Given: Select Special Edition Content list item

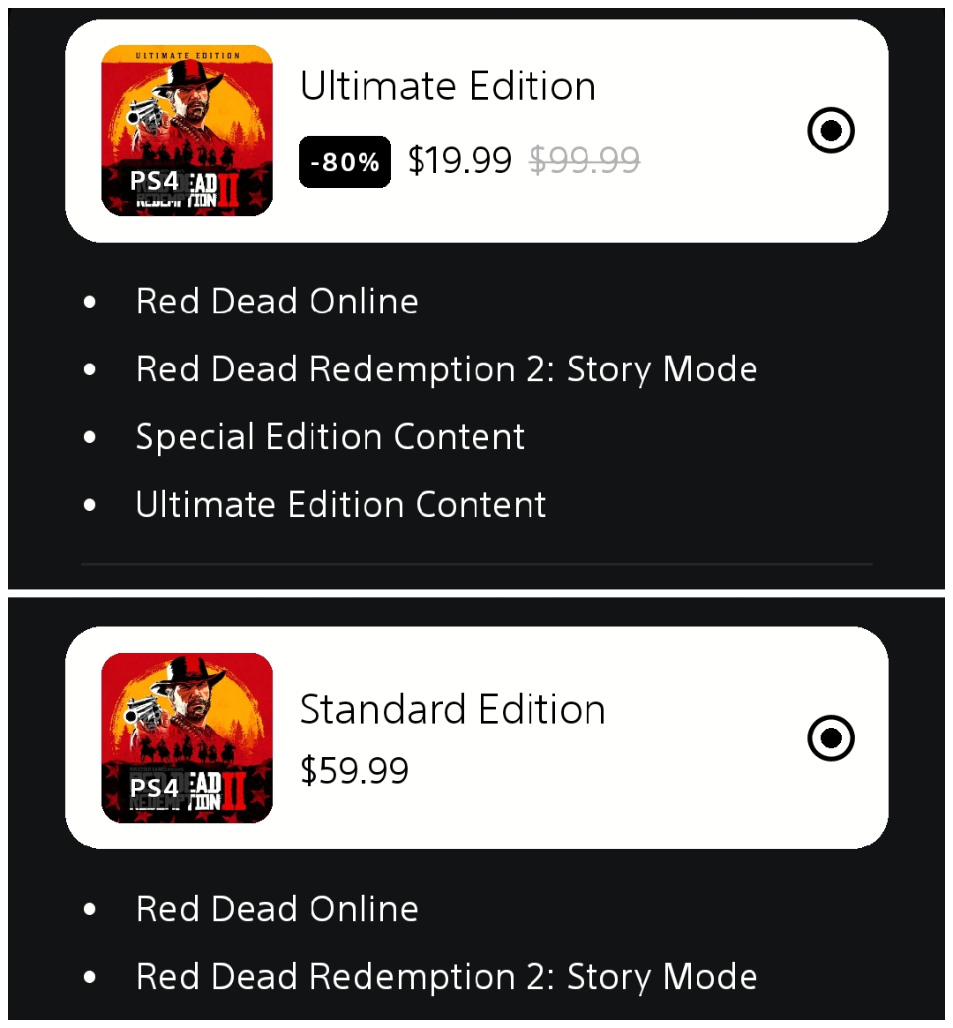Looking at the screenshot, I should (330, 437).
